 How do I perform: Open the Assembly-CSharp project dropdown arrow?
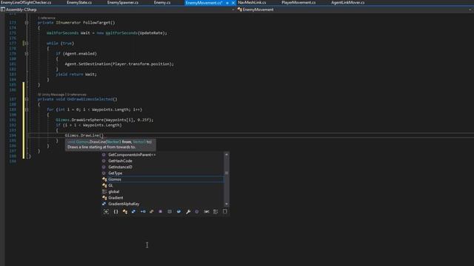233,10
